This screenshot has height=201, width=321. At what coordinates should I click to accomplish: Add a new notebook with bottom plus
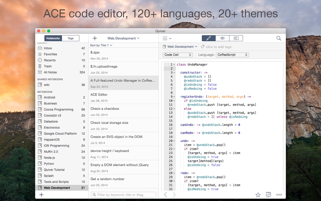click(x=41, y=195)
